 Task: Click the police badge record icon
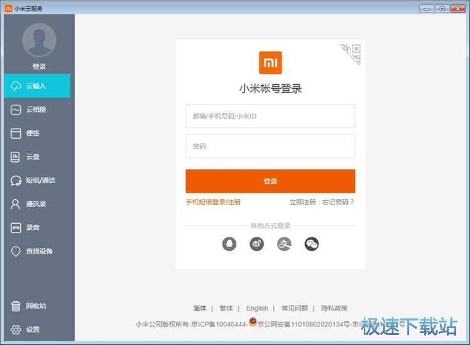253,322
